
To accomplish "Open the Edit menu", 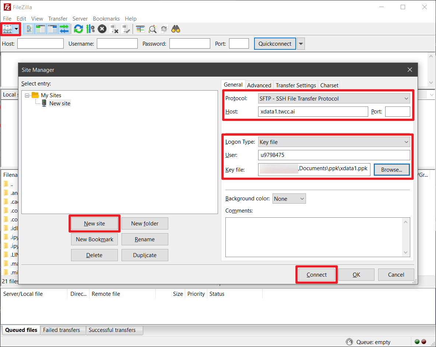I will pyautogui.click(x=21, y=19).
